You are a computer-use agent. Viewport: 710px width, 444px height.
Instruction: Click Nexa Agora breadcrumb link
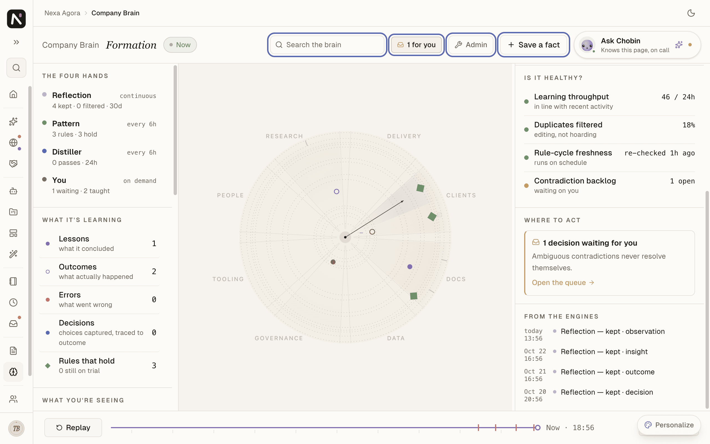point(62,13)
